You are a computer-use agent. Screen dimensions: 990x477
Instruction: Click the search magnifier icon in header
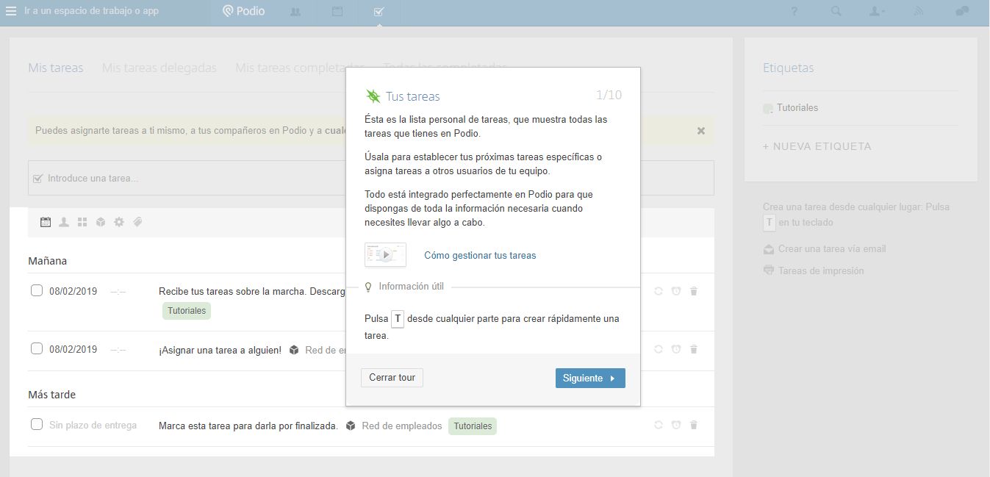(x=836, y=12)
